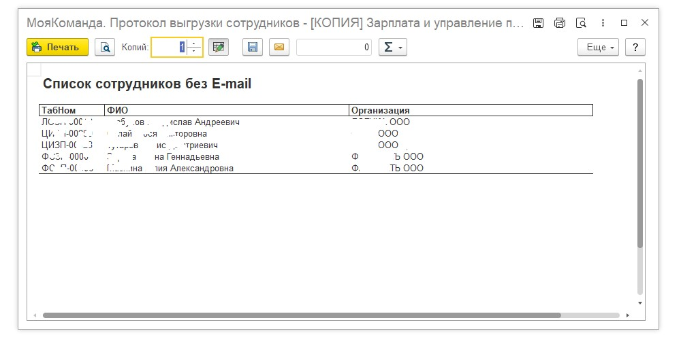Screen dimensions: 681x348
Task: Open the Еще menu
Action: [x=597, y=47]
